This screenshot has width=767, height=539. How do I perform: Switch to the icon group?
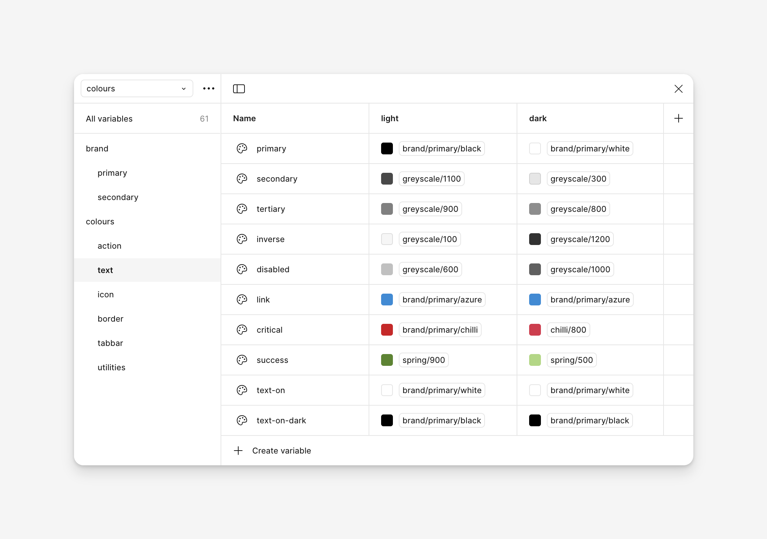coord(106,294)
